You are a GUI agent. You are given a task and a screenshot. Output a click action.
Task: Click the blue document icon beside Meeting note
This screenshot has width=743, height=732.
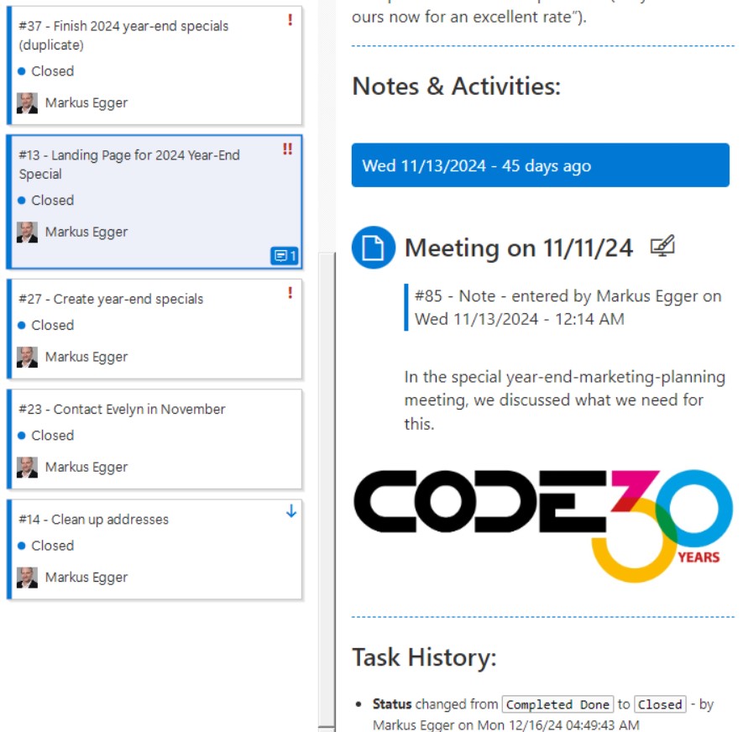tap(374, 248)
